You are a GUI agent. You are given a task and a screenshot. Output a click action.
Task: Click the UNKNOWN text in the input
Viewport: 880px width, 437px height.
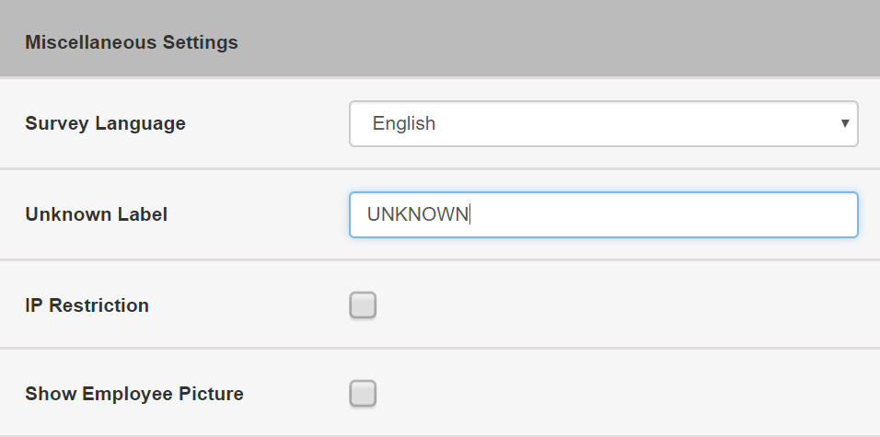[x=418, y=214]
